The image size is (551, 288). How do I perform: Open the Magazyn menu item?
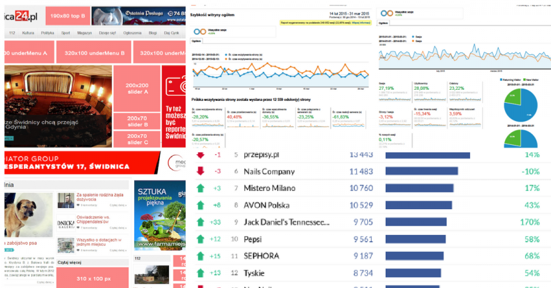[x=84, y=33]
